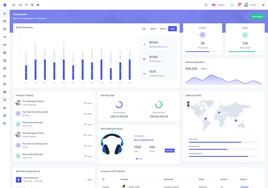Click the map marker over Europe
268x188 pixels.
[x=219, y=112]
